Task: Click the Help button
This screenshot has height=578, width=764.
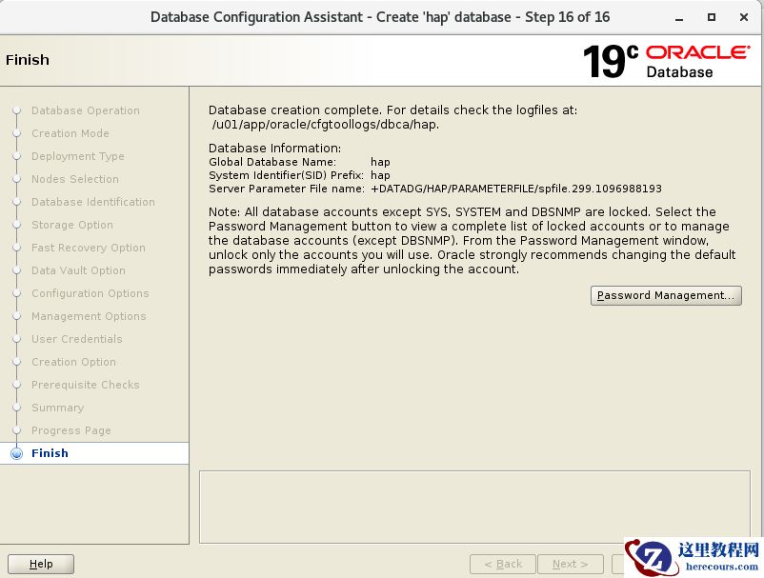Action: (41, 564)
